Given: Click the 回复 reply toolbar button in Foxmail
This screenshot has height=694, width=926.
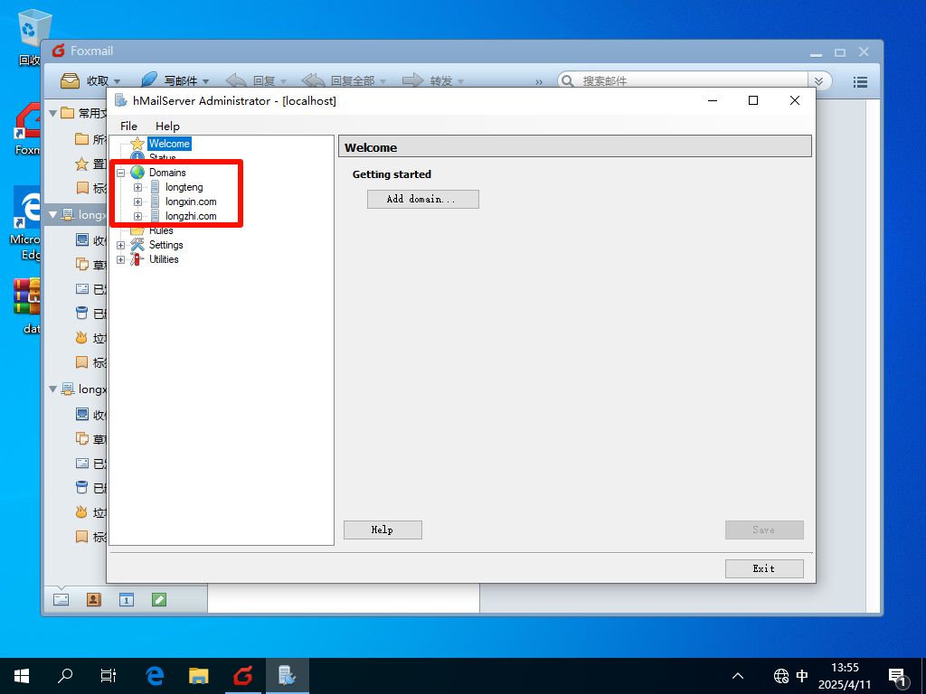Looking at the screenshot, I should [251, 80].
